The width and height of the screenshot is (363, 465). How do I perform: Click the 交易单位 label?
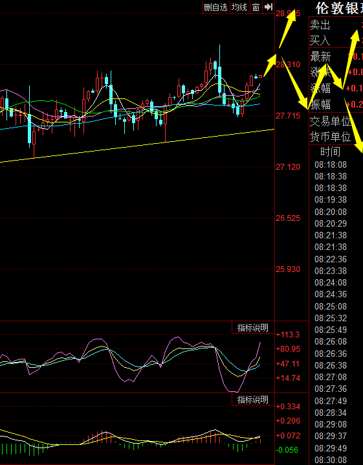330,121
